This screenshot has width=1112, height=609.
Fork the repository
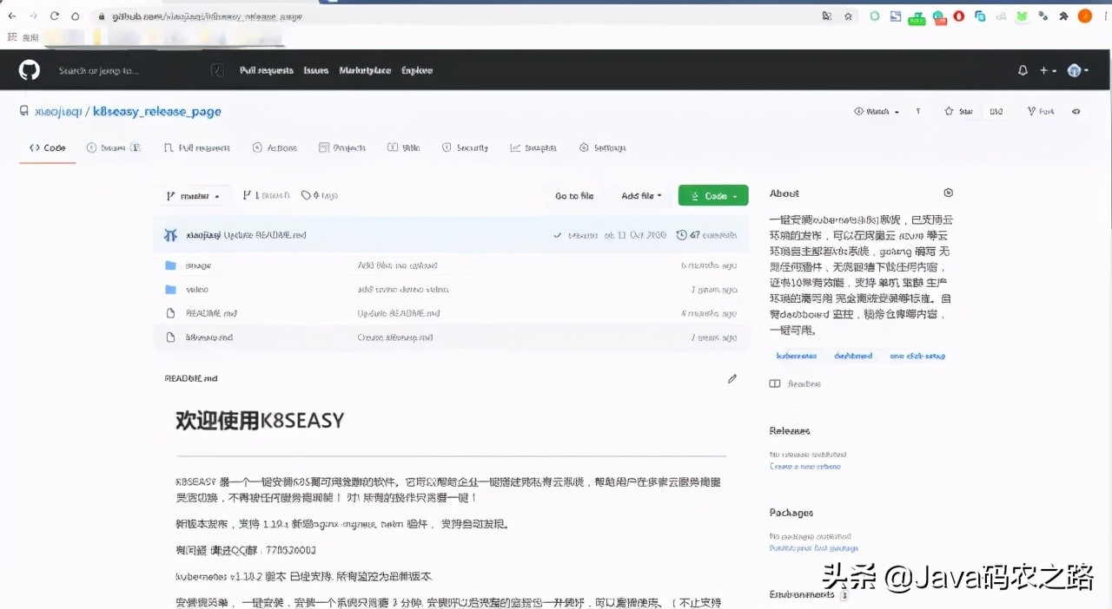click(1041, 111)
